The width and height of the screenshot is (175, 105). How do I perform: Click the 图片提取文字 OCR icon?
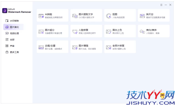point(75,16)
